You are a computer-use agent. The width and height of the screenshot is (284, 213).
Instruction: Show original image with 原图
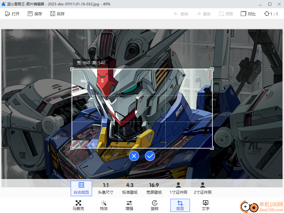pyautogui.click(x=226, y=14)
